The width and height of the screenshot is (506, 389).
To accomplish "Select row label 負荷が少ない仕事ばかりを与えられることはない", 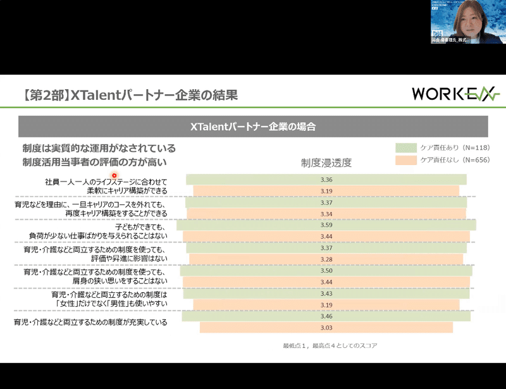I will [x=98, y=236].
